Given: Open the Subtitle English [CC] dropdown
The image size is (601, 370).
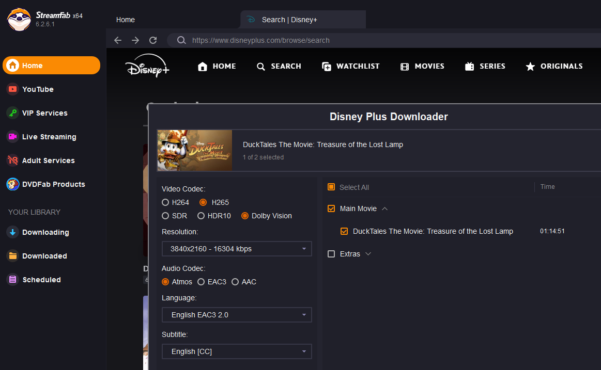Looking at the screenshot, I should (237, 351).
